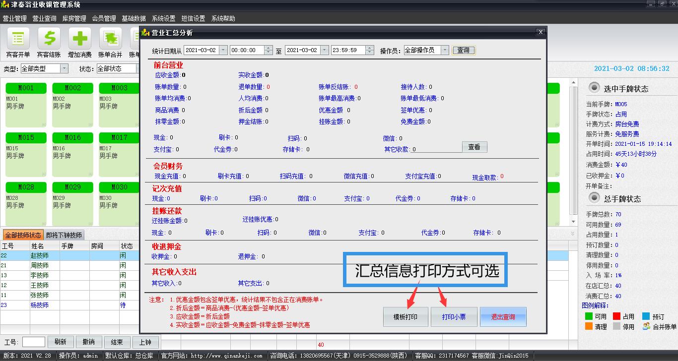Expand the 类型 全部类型 dropdown

coord(64,68)
